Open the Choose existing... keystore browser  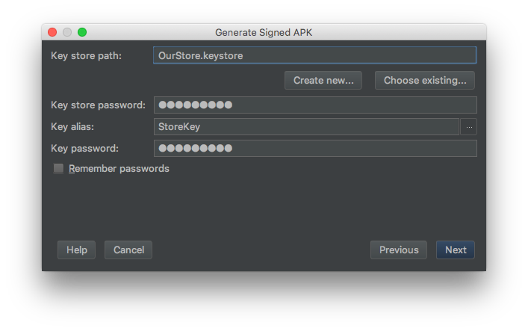click(x=425, y=81)
